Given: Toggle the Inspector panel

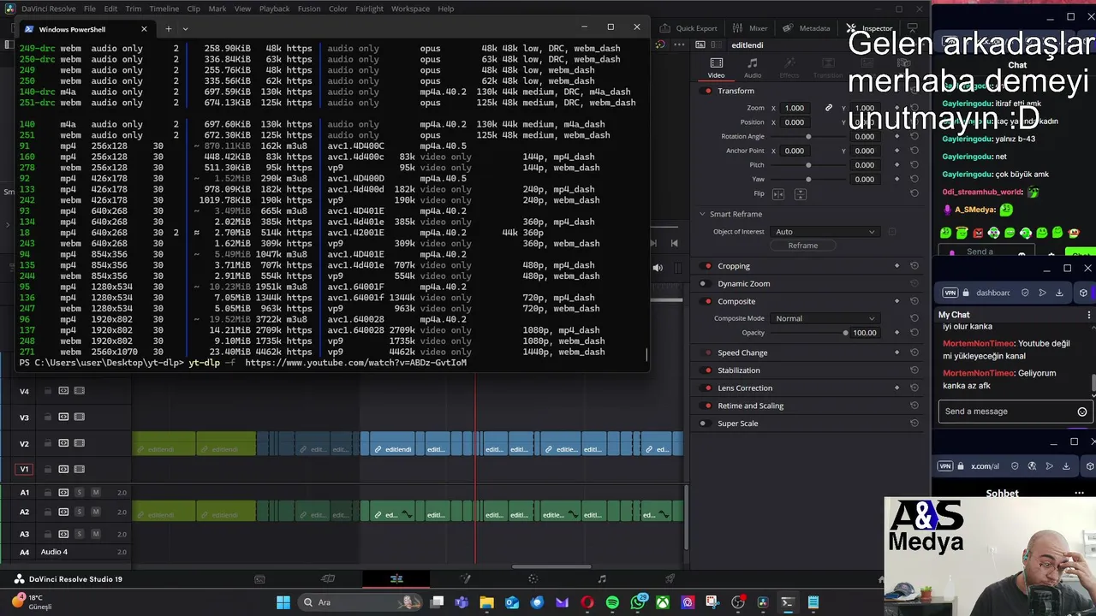Looking at the screenshot, I should (870, 28).
